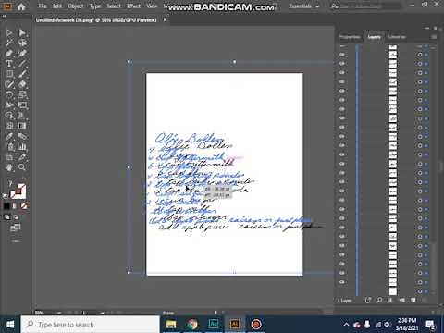
Task: Click the Adobe help search field
Action: (366, 6)
